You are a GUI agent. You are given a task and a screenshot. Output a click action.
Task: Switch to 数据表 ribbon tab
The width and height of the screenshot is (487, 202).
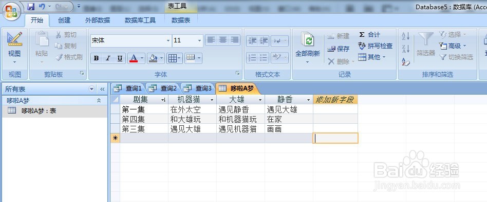pyautogui.click(x=181, y=20)
